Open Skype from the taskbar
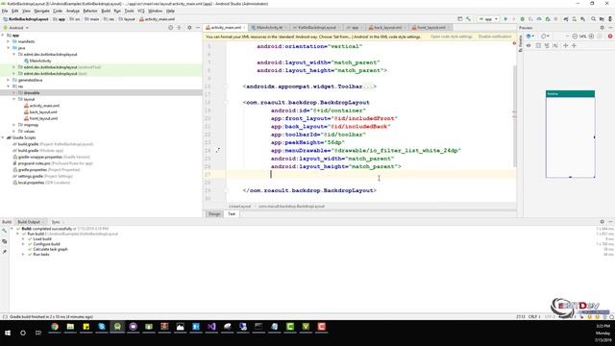 pos(102,327)
